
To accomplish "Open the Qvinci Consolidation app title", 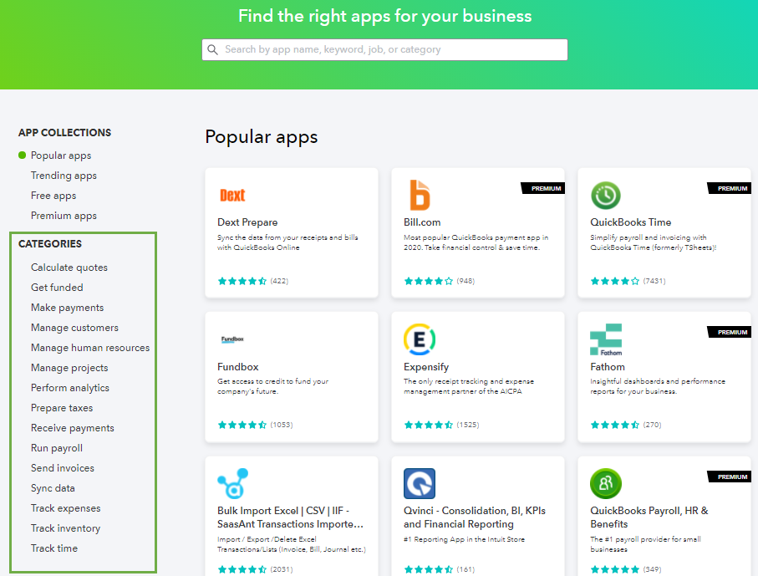I will point(475,517).
